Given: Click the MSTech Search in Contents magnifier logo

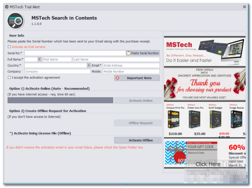Looking at the screenshot, I should [x=16, y=21].
